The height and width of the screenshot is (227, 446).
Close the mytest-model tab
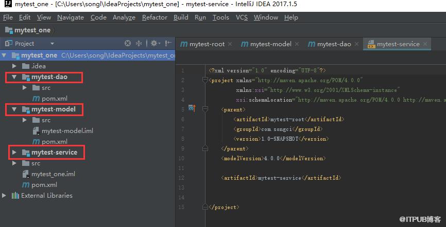(x=297, y=44)
